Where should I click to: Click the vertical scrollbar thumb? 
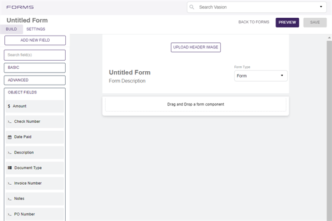pos(330,131)
